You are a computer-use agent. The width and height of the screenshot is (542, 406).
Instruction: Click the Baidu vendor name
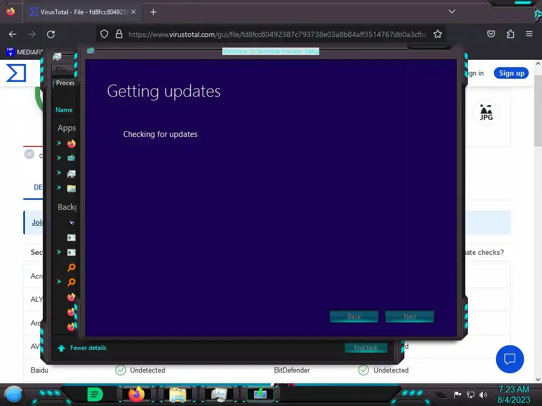click(39, 370)
